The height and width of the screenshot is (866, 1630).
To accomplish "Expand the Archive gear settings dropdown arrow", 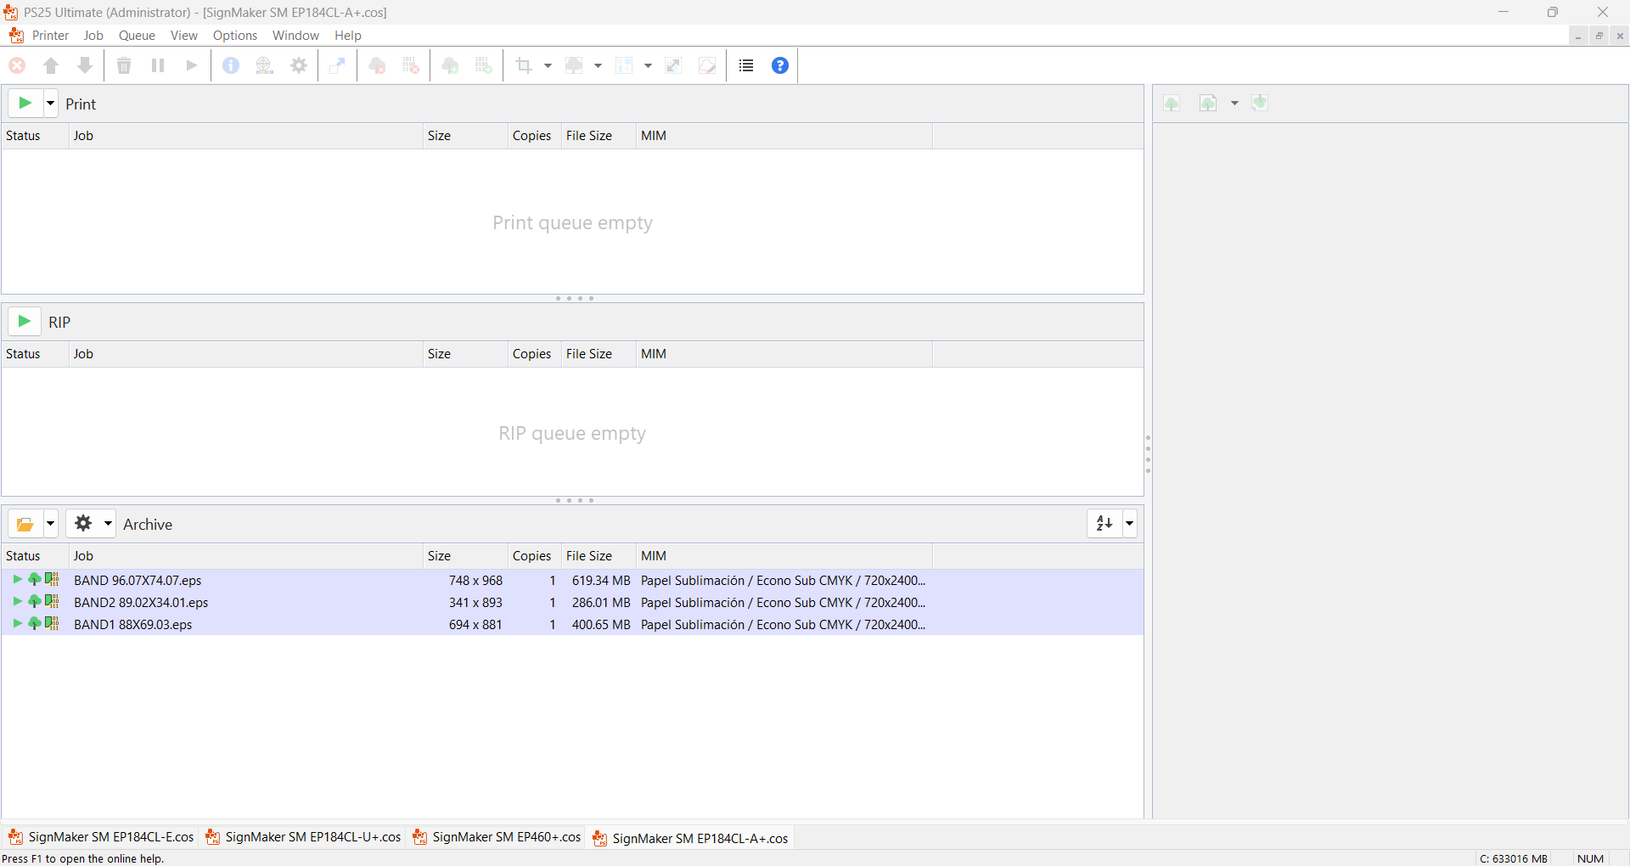I will pyautogui.click(x=108, y=524).
